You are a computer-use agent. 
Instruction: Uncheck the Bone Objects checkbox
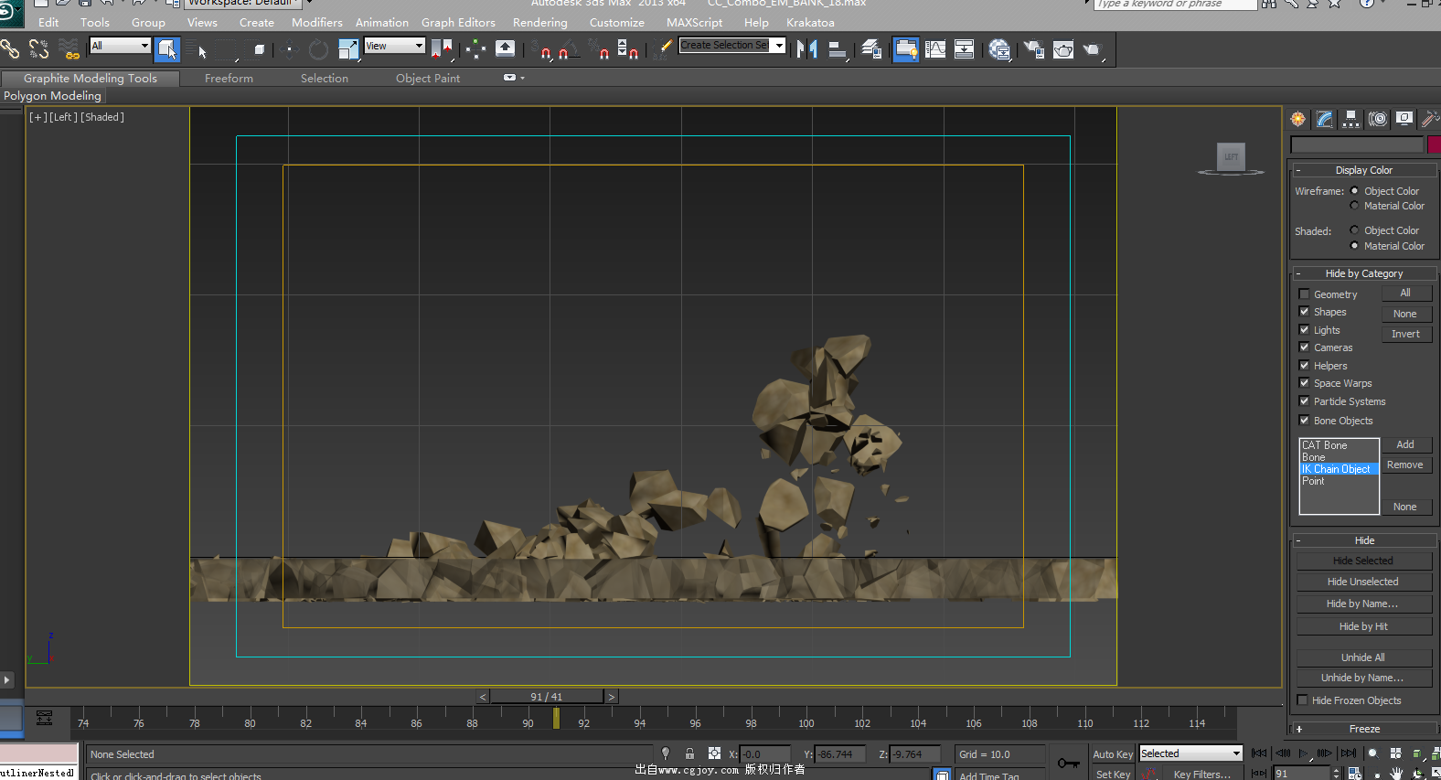point(1305,421)
